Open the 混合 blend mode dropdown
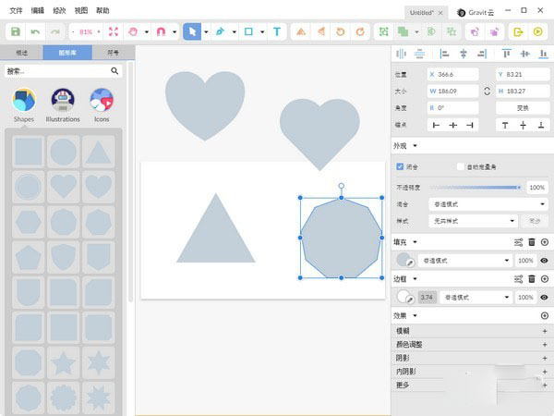This screenshot has width=554, height=416. click(x=475, y=203)
